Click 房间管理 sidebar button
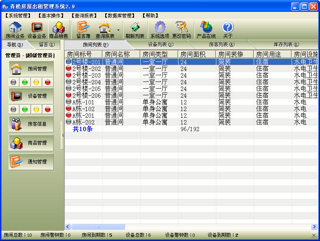Image resolution: width=320 pixels, height=241 pixels. (x=31, y=69)
